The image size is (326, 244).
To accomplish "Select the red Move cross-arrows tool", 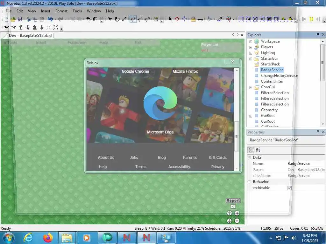I will point(177,19).
